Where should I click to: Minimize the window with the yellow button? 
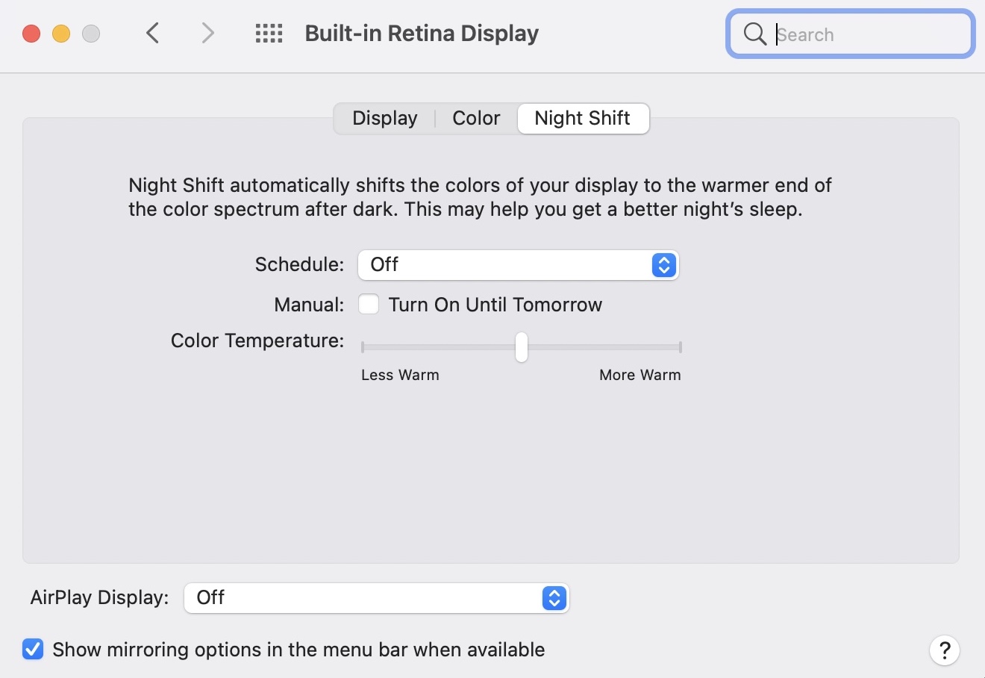click(61, 34)
